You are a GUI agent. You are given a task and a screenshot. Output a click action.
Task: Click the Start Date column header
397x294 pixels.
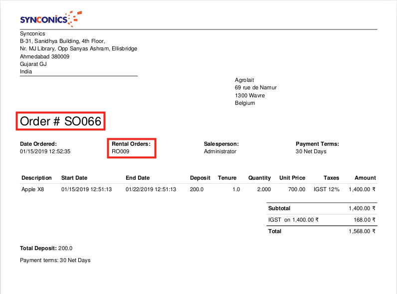pyautogui.click(x=74, y=178)
